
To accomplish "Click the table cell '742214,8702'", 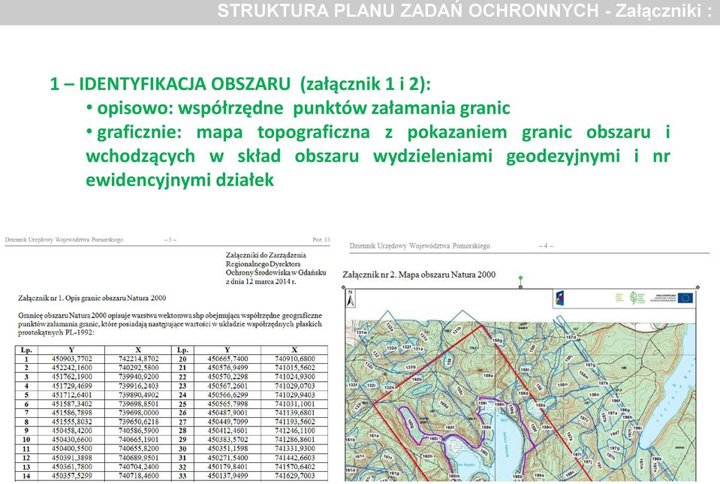I will tap(139, 359).
